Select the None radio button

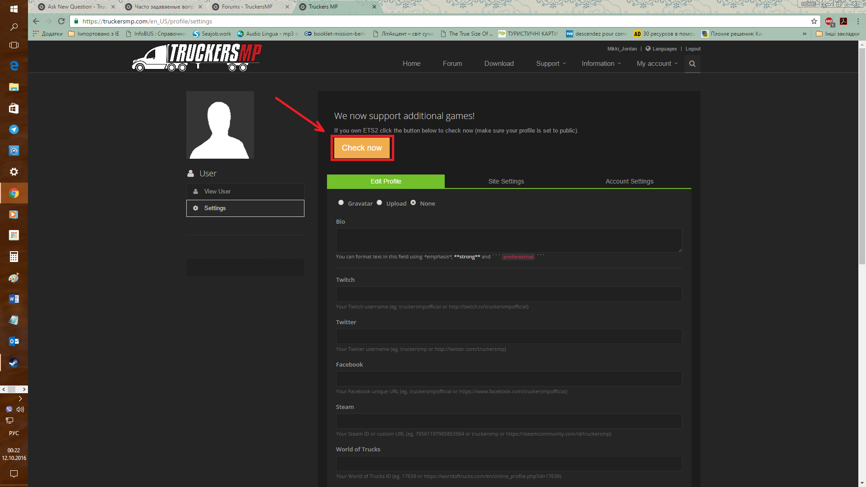(x=414, y=203)
